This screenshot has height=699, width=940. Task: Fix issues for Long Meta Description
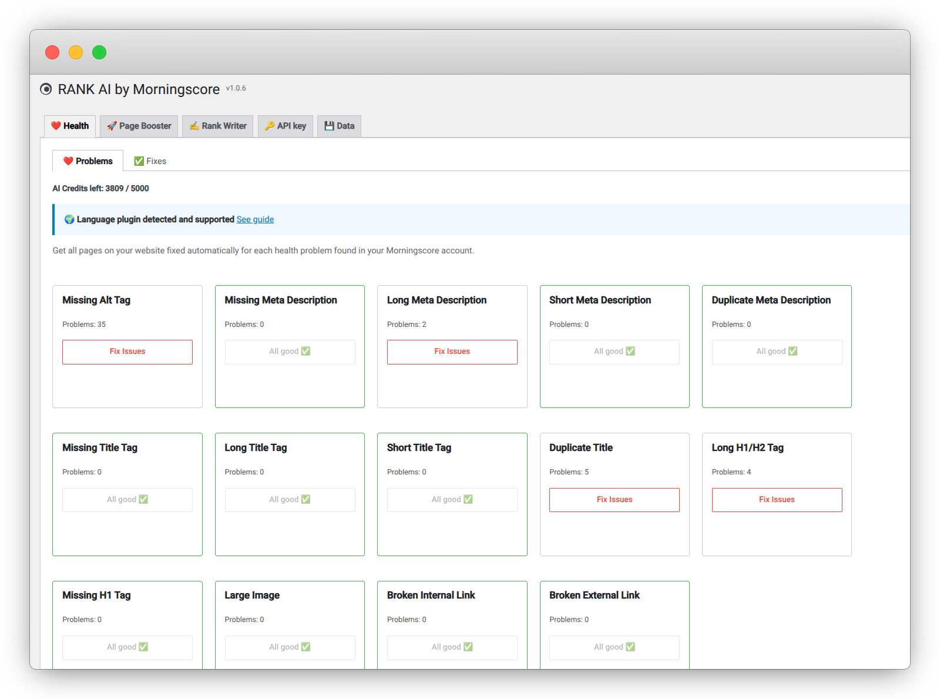(x=452, y=352)
